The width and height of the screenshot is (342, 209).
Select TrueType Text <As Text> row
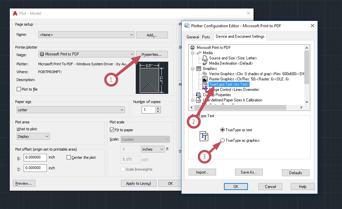tap(229, 84)
